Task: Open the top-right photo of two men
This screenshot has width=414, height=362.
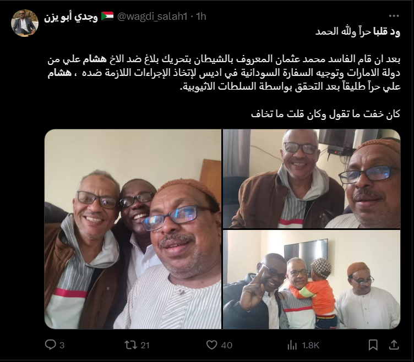Action: click(312, 179)
